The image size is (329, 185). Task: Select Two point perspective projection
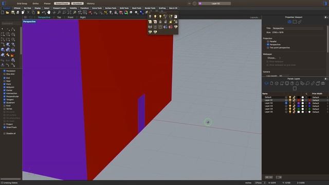click(x=268, y=48)
